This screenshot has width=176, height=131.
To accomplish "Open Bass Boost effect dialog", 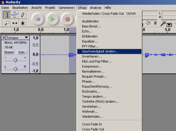I will tap(109, 26).
